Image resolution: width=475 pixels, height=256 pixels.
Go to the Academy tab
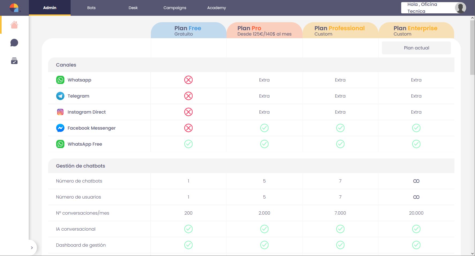point(216,8)
